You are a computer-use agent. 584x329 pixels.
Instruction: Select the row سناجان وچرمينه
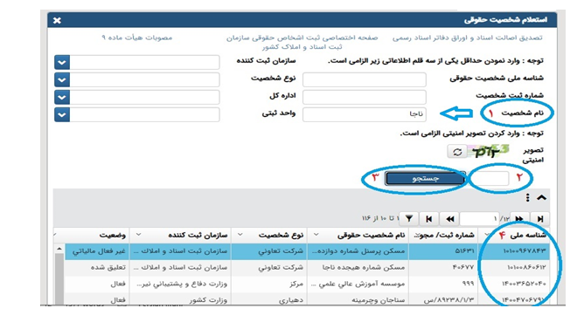click(x=307, y=299)
